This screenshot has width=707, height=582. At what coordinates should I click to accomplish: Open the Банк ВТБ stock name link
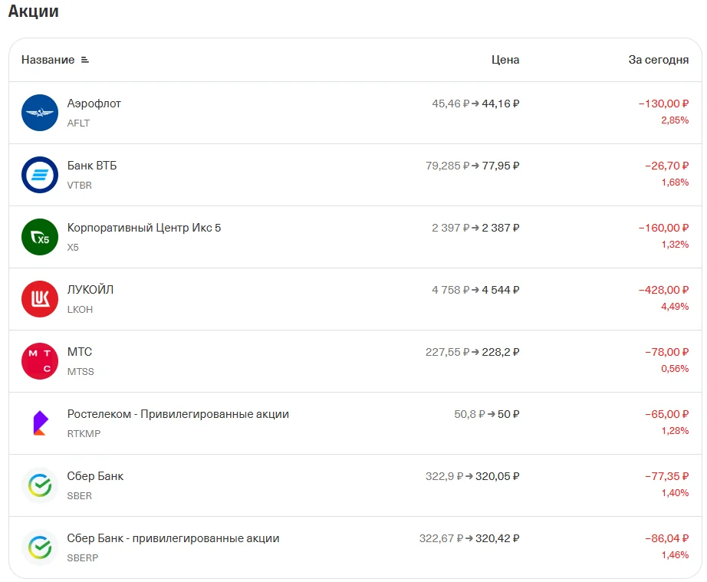tap(92, 166)
